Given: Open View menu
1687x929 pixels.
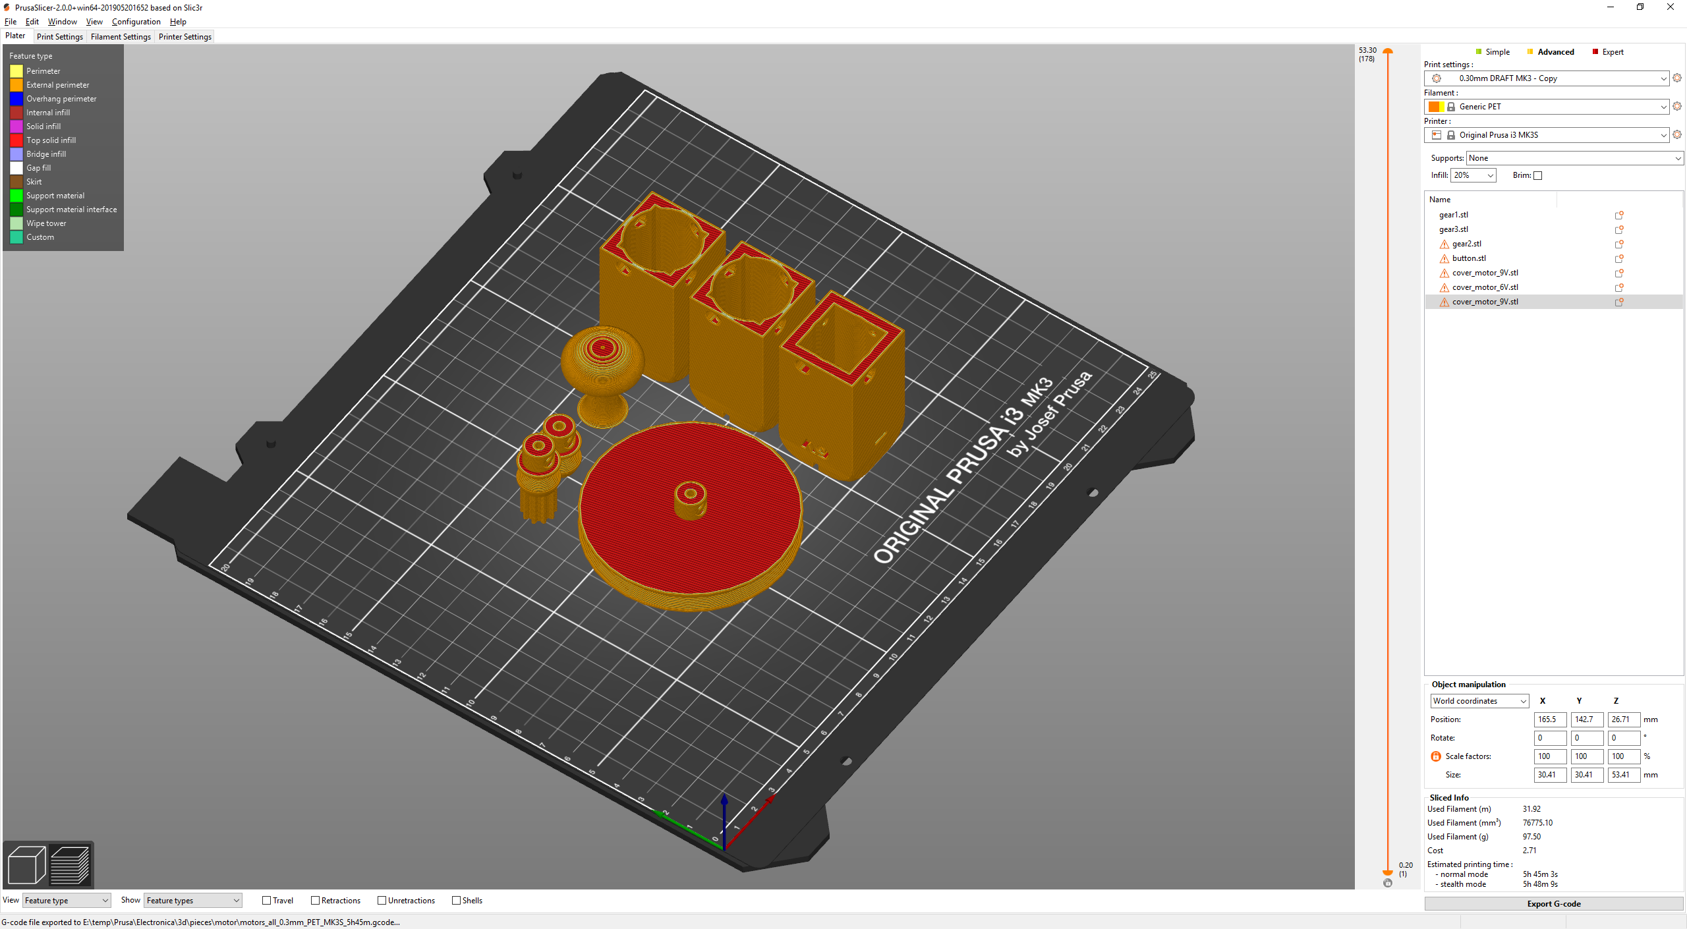Looking at the screenshot, I should tap(94, 22).
